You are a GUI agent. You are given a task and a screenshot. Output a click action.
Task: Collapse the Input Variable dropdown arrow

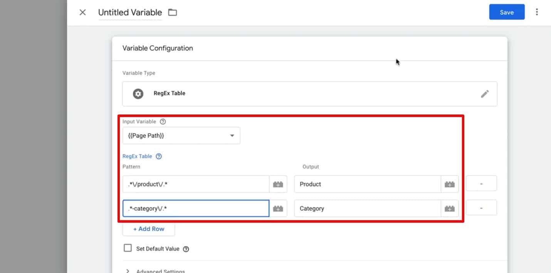232,135
